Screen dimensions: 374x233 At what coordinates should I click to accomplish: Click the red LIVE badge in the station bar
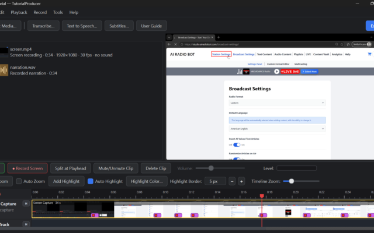[x=290, y=71]
